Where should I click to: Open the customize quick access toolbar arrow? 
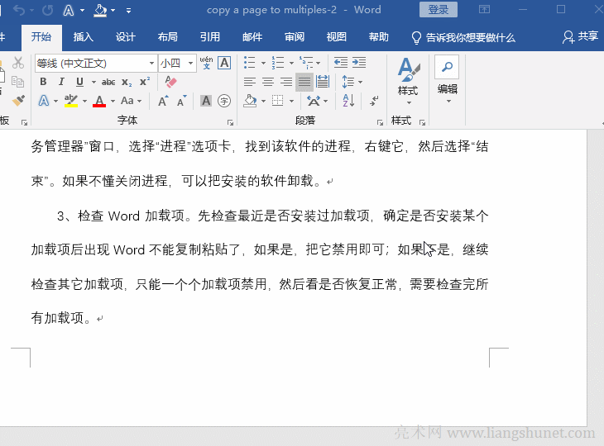[x=128, y=11]
